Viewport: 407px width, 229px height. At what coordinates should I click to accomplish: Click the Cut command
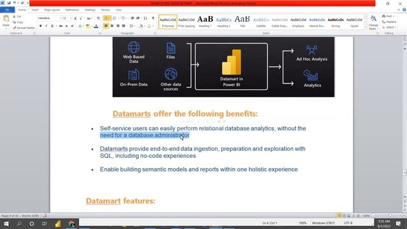click(17, 17)
